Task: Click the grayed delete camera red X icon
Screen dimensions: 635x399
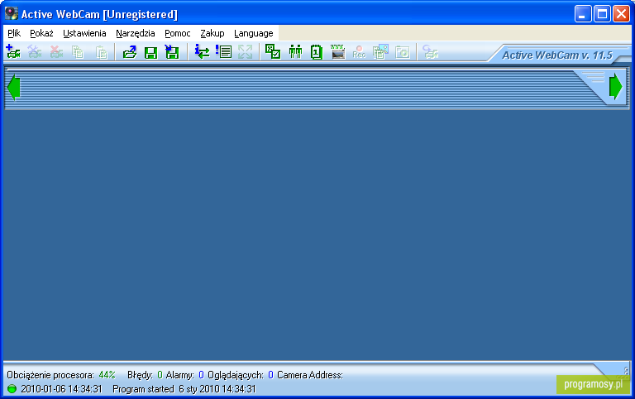Action: tap(56, 52)
